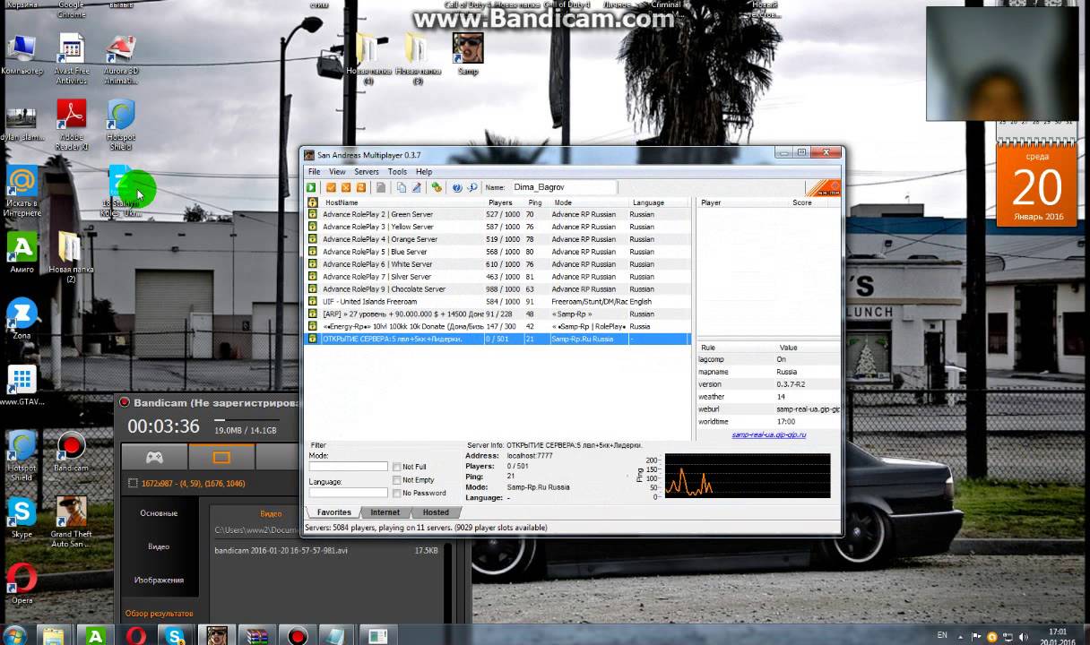Select the ОТКРЫТИЕ СЕРВЕРА highlighted server row
The height and width of the screenshot is (645, 1090).
coord(498,340)
